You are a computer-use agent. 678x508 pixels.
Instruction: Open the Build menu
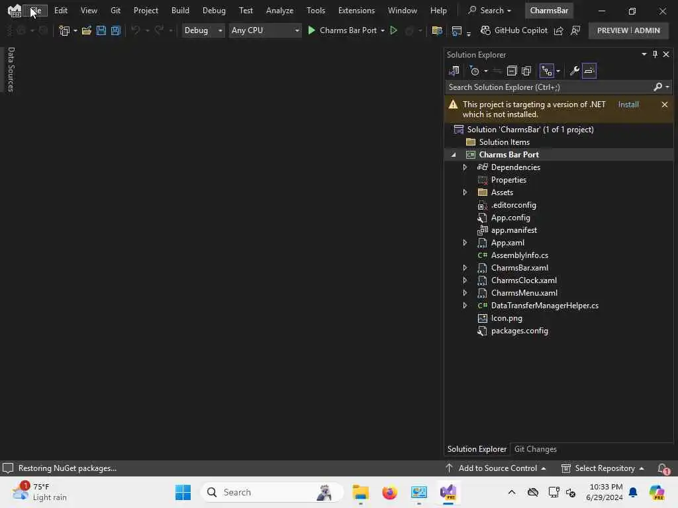pyautogui.click(x=180, y=11)
